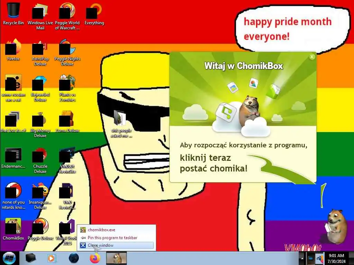This screenshot has height=265, width=354.
Task: Select the Visual Studio 2015 icon
Action: point(67,232)
